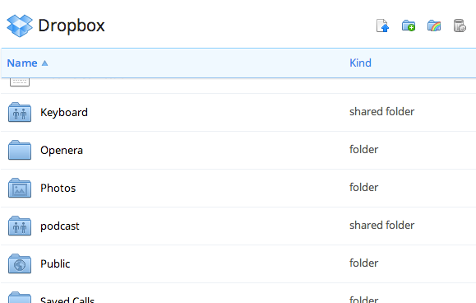Image resolution: width=476 pixels, height=303 pixels.
Task: Sort by the Name column header
Action: coord(22,63)
